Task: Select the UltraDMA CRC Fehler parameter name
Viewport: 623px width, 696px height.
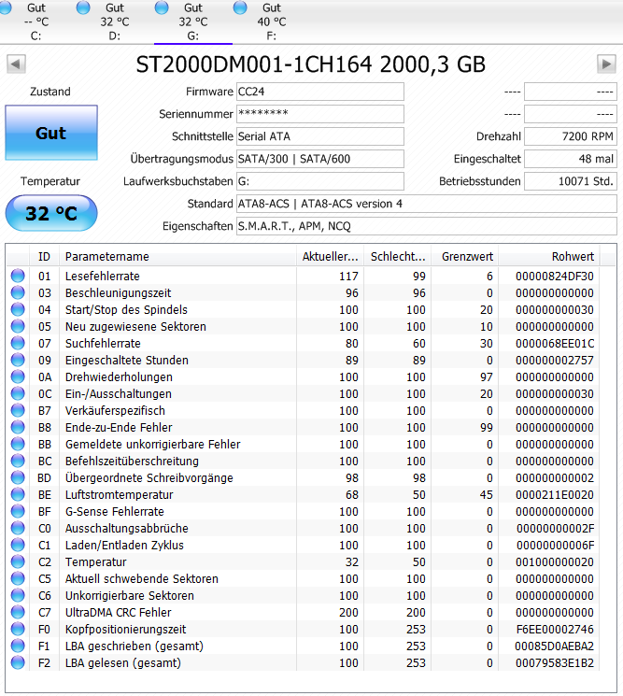Action: click(118, 612)
